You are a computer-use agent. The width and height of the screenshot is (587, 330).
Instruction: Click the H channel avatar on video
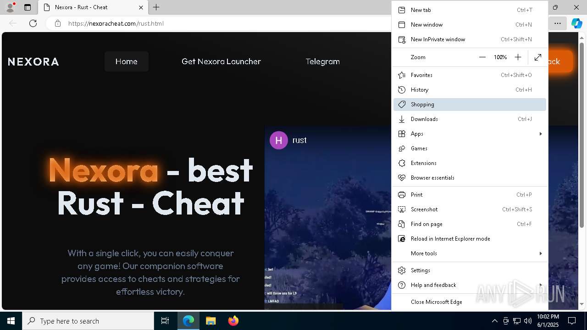pos(278,140)
